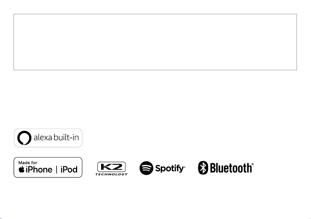The height and width of the screenshot is (219, 311).
Task: Click the "Made for" caption text
Action: (28, 163)
